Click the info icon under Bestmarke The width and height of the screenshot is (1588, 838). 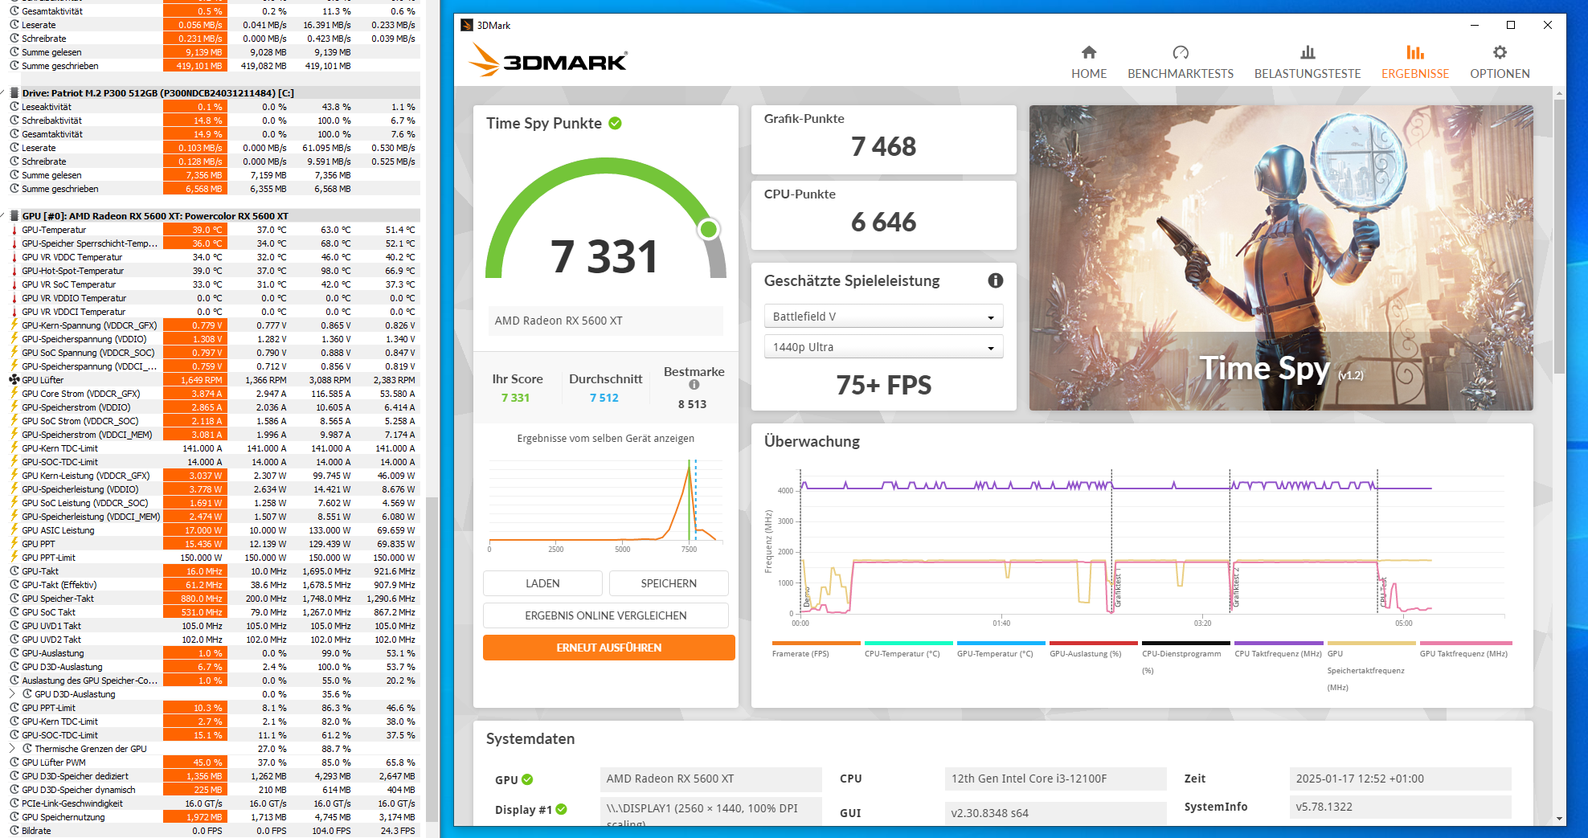pos(694,385)
